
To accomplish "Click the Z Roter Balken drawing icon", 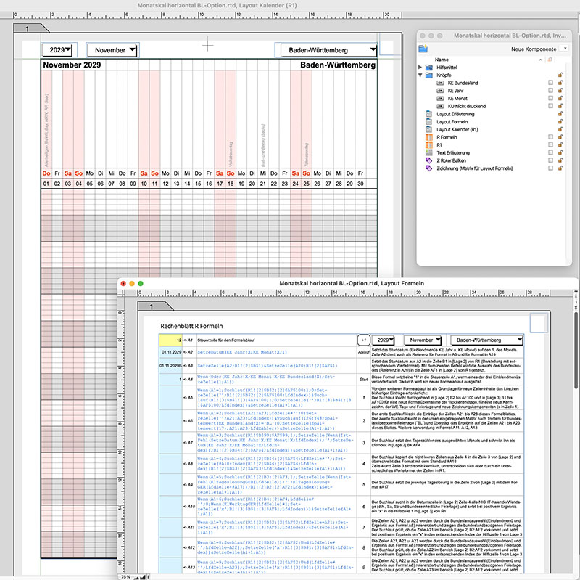I will pyautogui.click(x=430, y=160).
